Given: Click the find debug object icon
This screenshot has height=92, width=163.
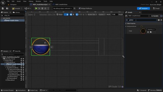Looking at the screenshot, I should [x=75, y=8].
